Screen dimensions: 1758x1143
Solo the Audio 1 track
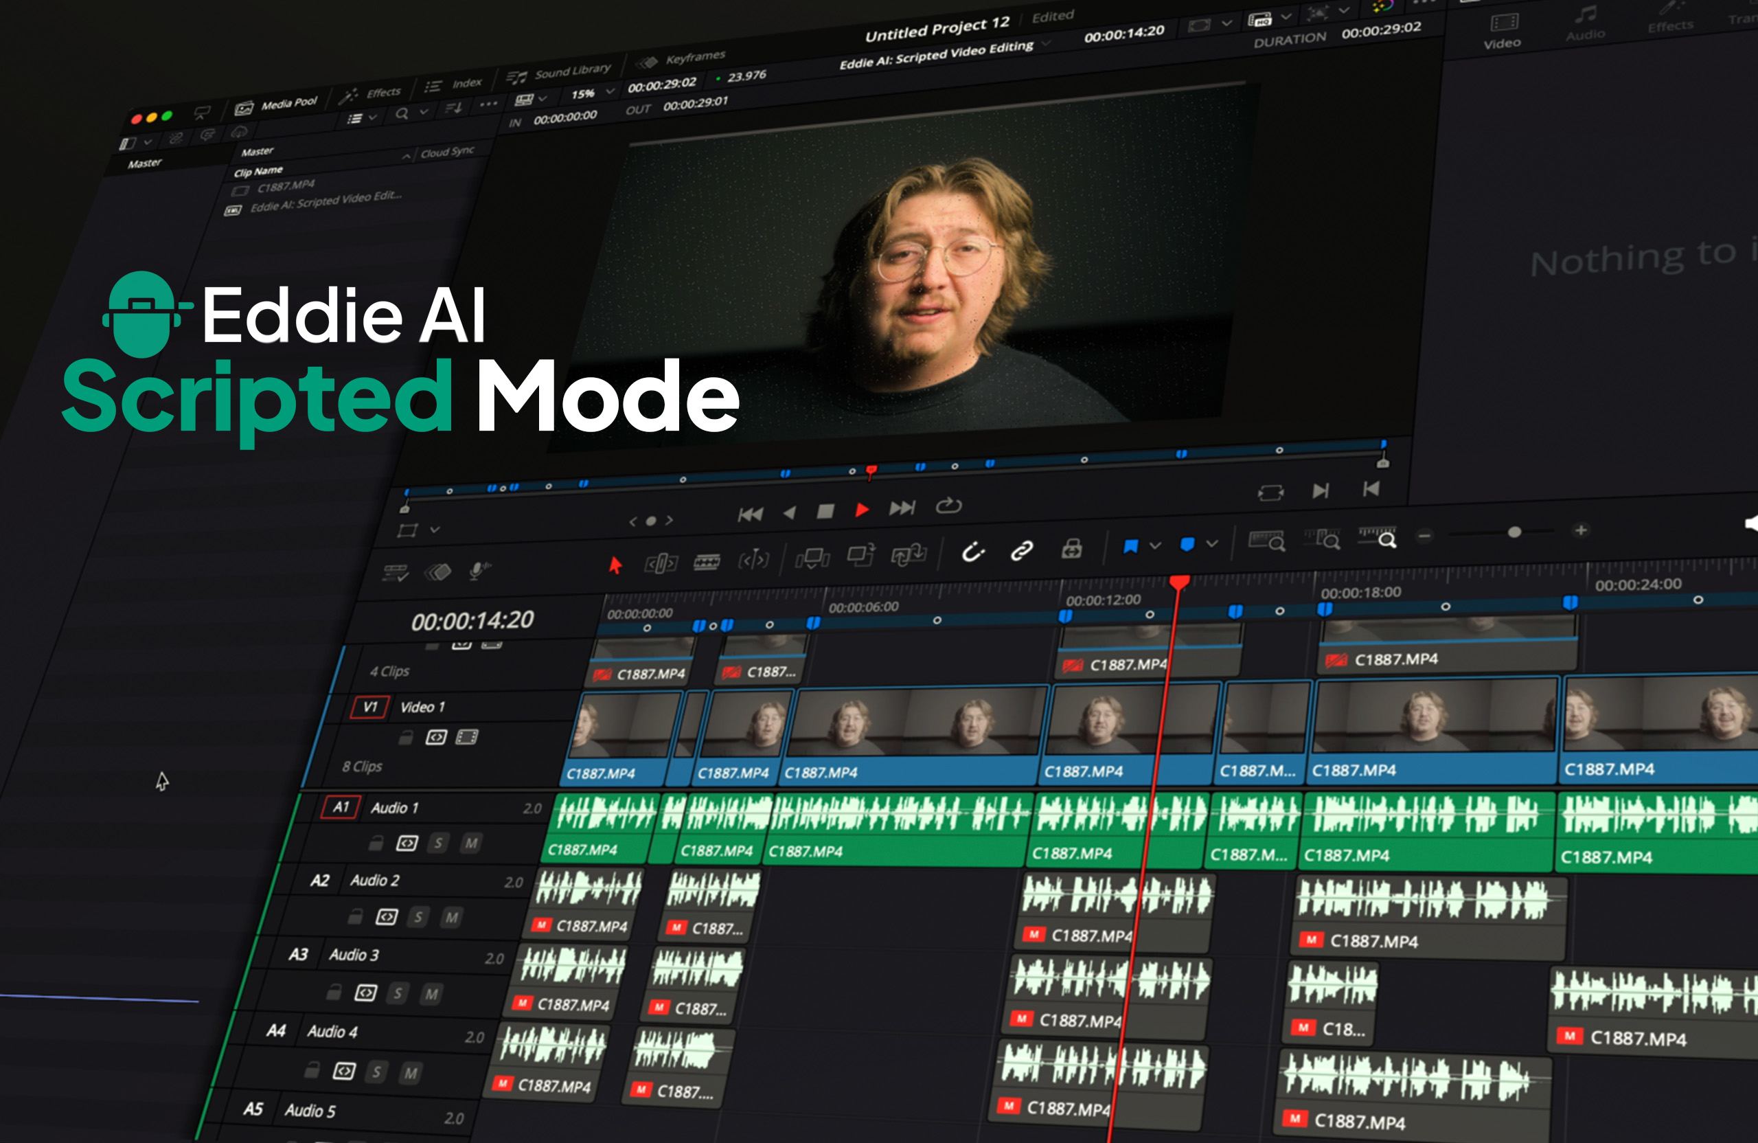pyautogui.click(x=439, y=844)
